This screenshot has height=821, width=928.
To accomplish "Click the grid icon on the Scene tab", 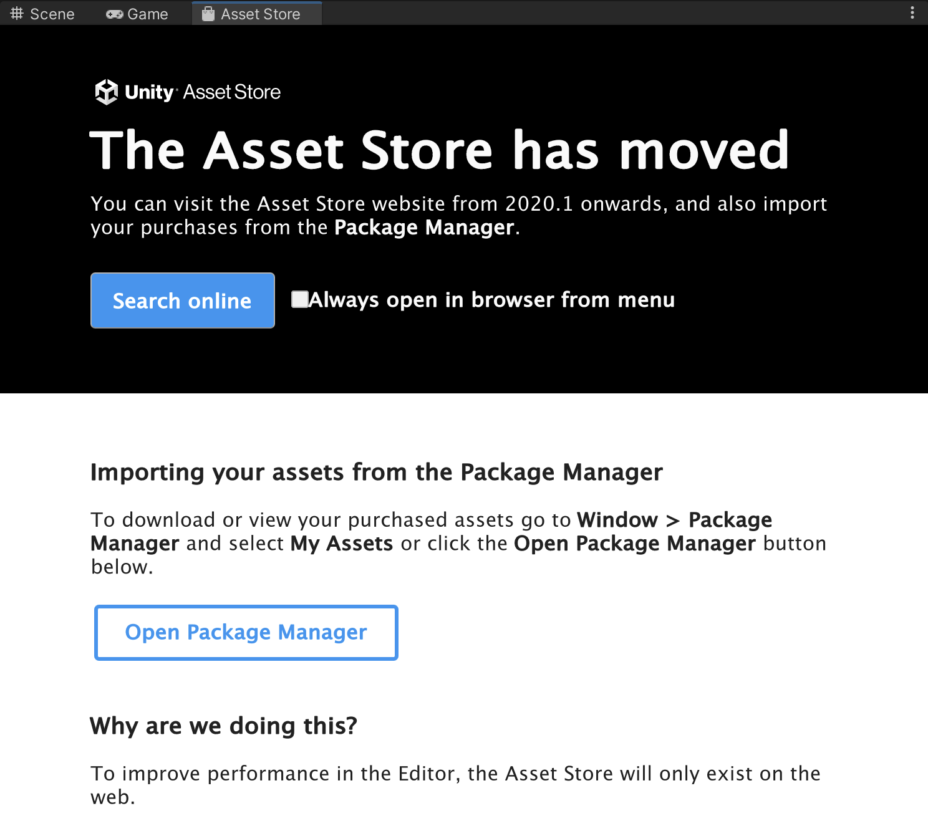I will [17, 13].
